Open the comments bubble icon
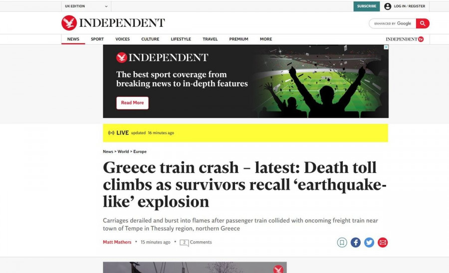Image resolution: width=449 pixels, height=273 pixels. tap(184, 243)
